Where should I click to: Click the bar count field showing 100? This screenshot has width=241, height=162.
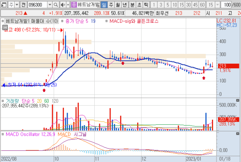[x=226, y=5]
